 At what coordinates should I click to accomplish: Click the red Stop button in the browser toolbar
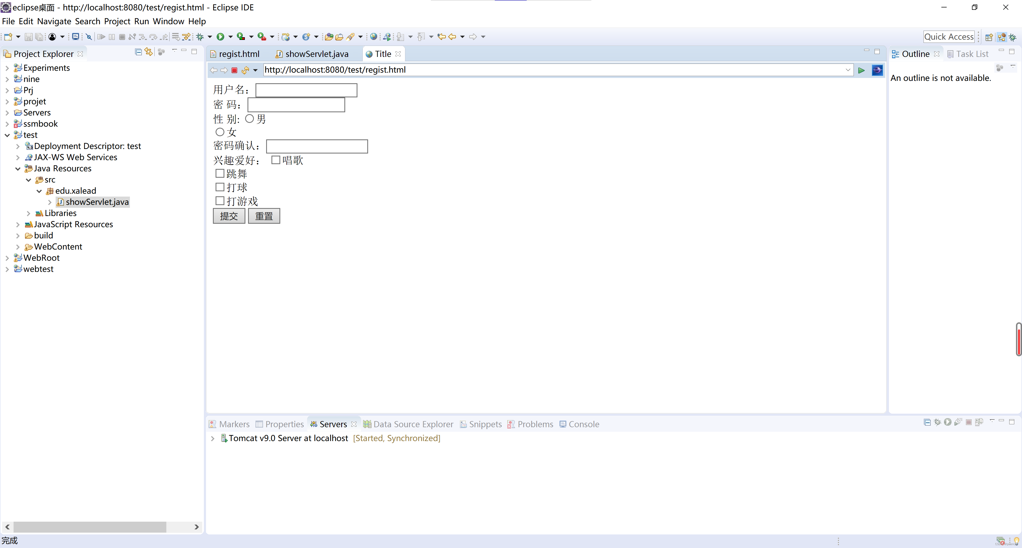pyautogui.click(x=234, y=70)
